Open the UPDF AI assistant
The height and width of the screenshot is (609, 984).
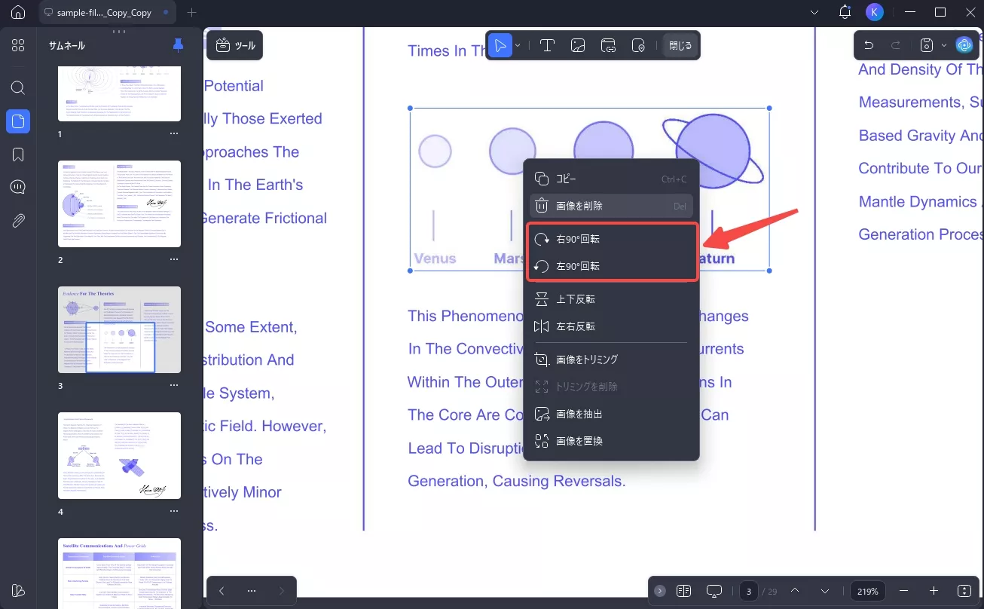[964, 45]
